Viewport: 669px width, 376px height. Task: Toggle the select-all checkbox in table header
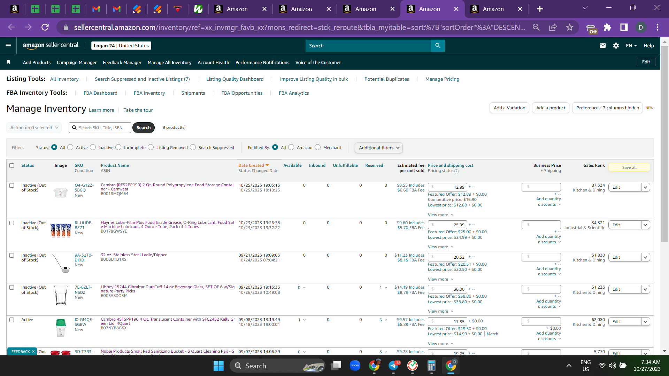pyautogui.click(x=12, y=165)
